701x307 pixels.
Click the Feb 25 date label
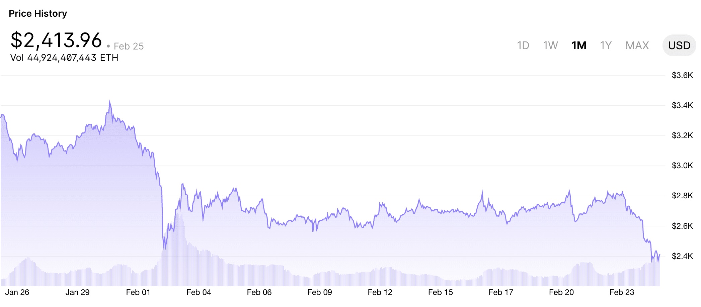point(129,46)
